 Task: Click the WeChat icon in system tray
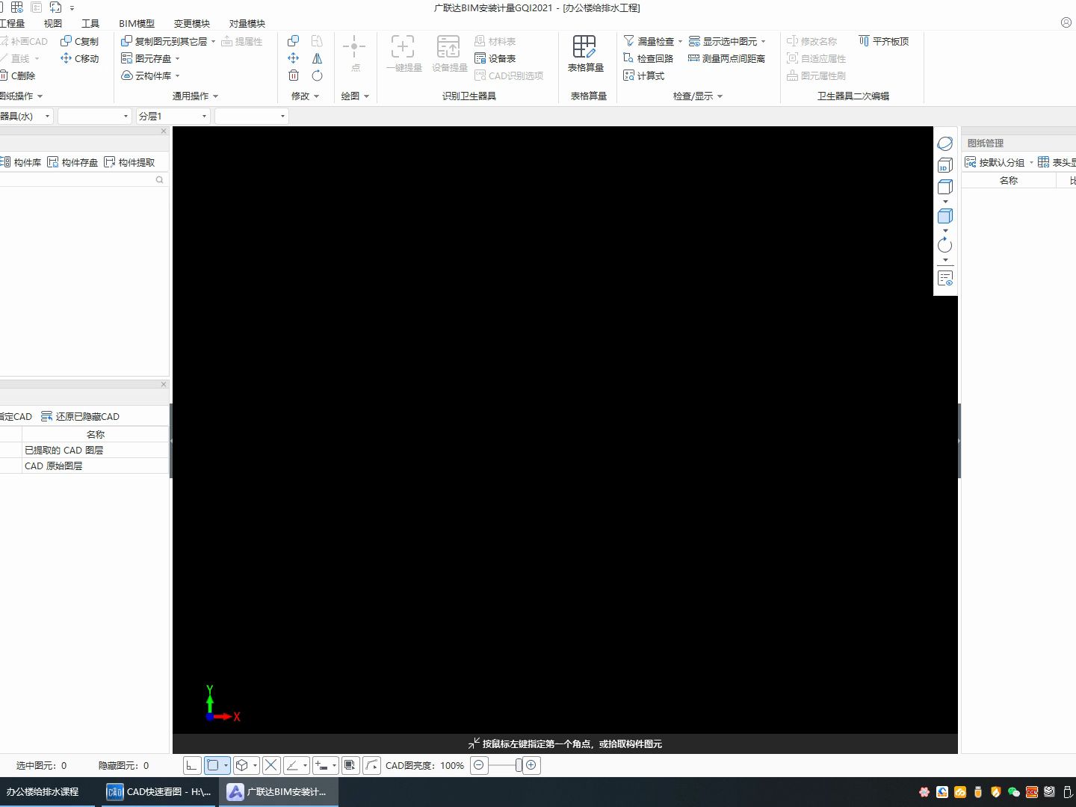[1014, 792]
